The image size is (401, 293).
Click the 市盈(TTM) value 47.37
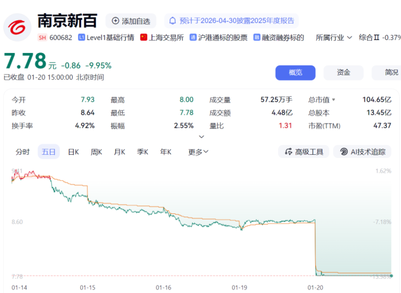pos(382,126)
